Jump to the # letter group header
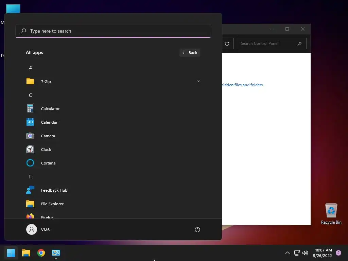 pos(30,68)
